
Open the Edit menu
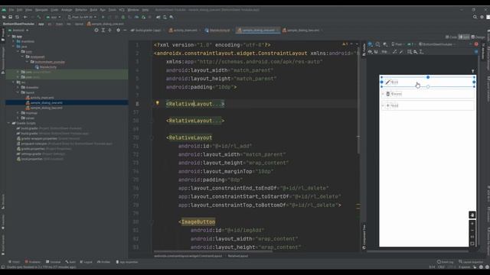pos(19,10)
